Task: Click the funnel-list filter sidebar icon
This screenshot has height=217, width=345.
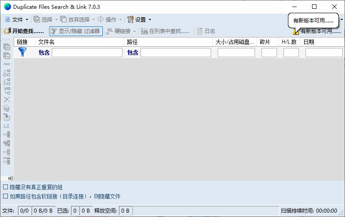Action: (7, 143)
